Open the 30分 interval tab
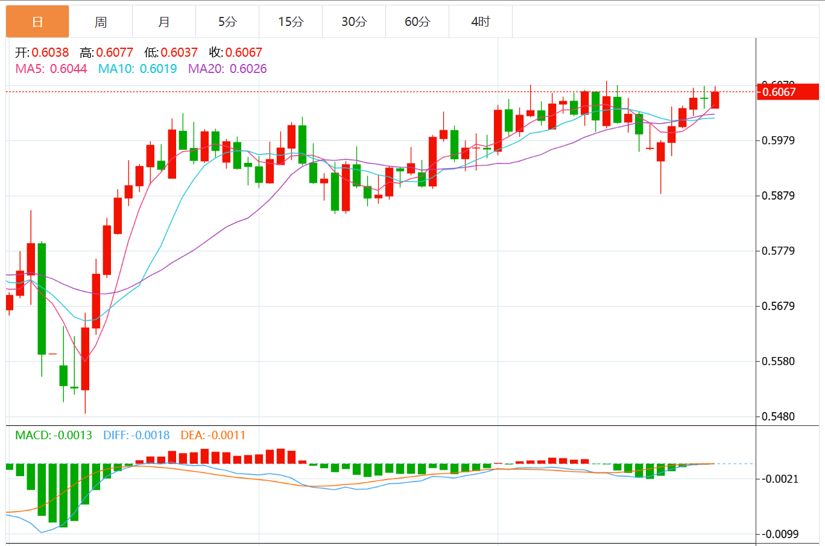The image size is (825, 546). [x=354, y=22]
